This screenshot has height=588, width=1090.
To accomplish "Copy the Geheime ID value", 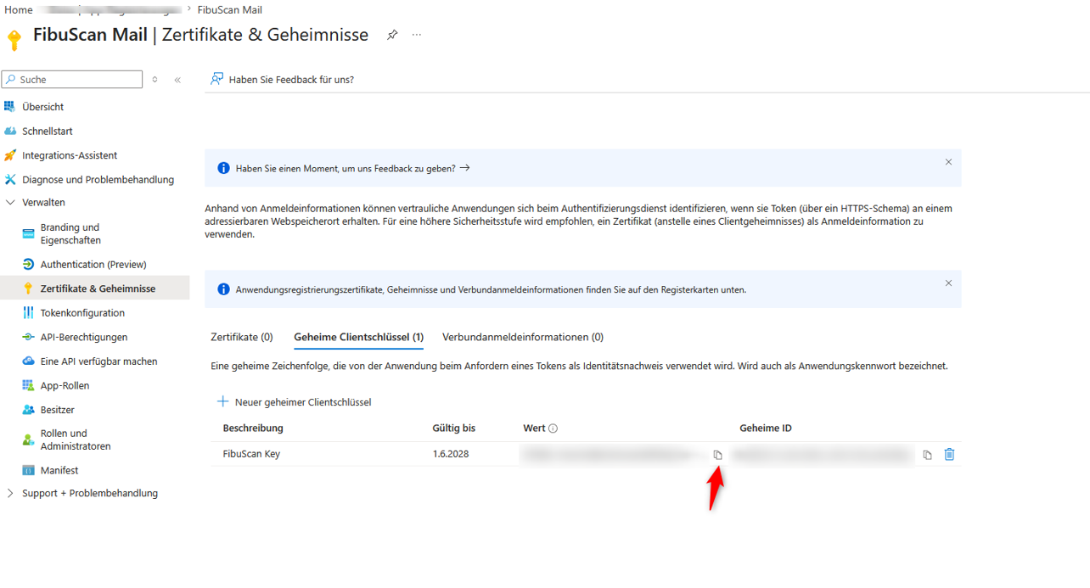I will click(927, 455).
